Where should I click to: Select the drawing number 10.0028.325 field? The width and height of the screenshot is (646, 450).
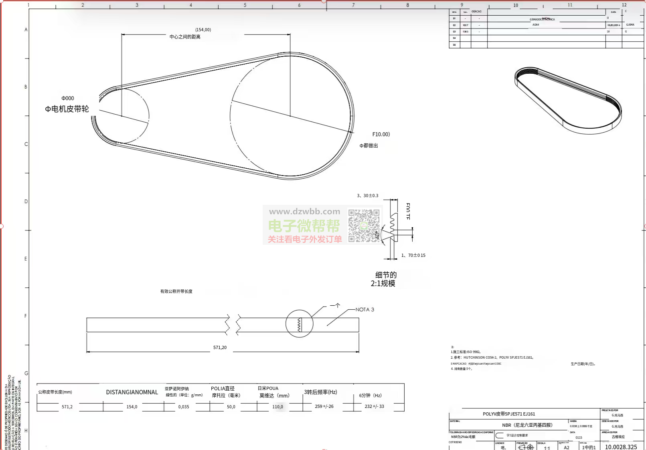(621, 447)
